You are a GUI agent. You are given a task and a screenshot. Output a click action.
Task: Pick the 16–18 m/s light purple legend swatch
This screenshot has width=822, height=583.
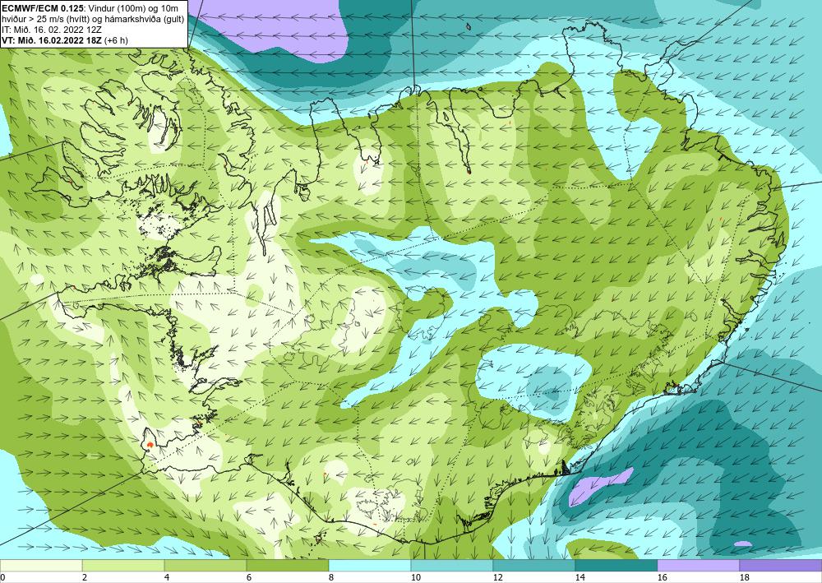click(x=698, y=565)
